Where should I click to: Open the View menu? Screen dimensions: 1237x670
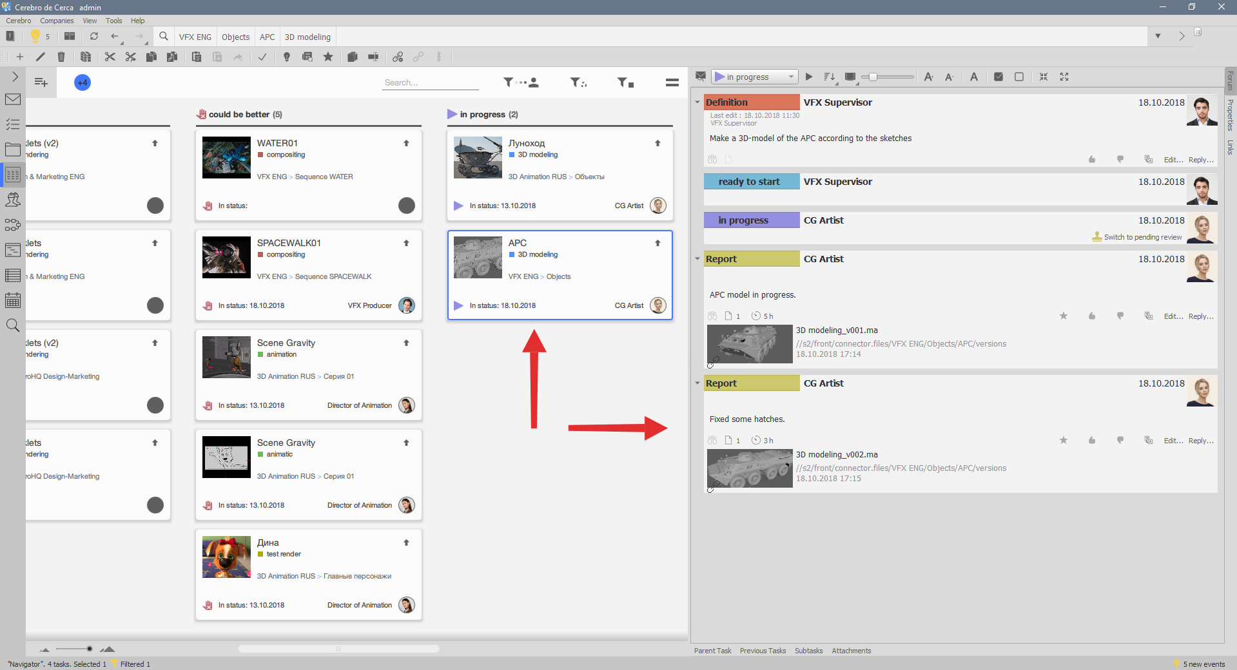point(90,21)
